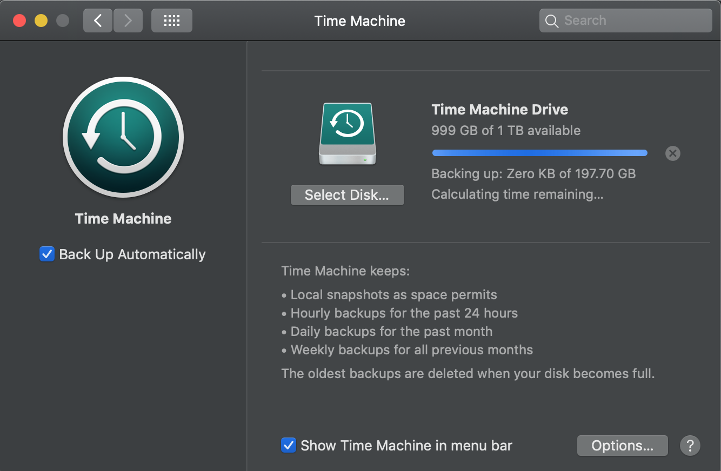Click the backup progress bar
This screenshot has width=721, height=471.
coord(539,153)
